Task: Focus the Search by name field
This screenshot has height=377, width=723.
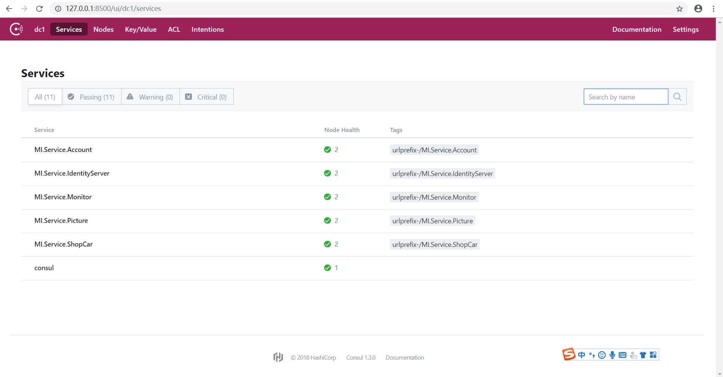Action: [626, 97]
